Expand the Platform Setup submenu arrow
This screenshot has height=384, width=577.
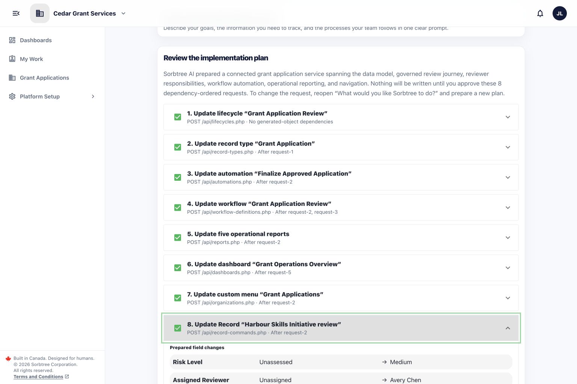click(93, 96)
